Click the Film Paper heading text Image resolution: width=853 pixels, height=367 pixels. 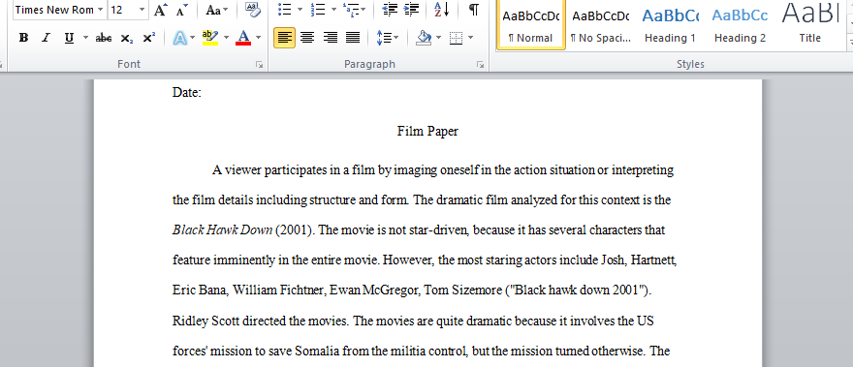coord(427,132)
